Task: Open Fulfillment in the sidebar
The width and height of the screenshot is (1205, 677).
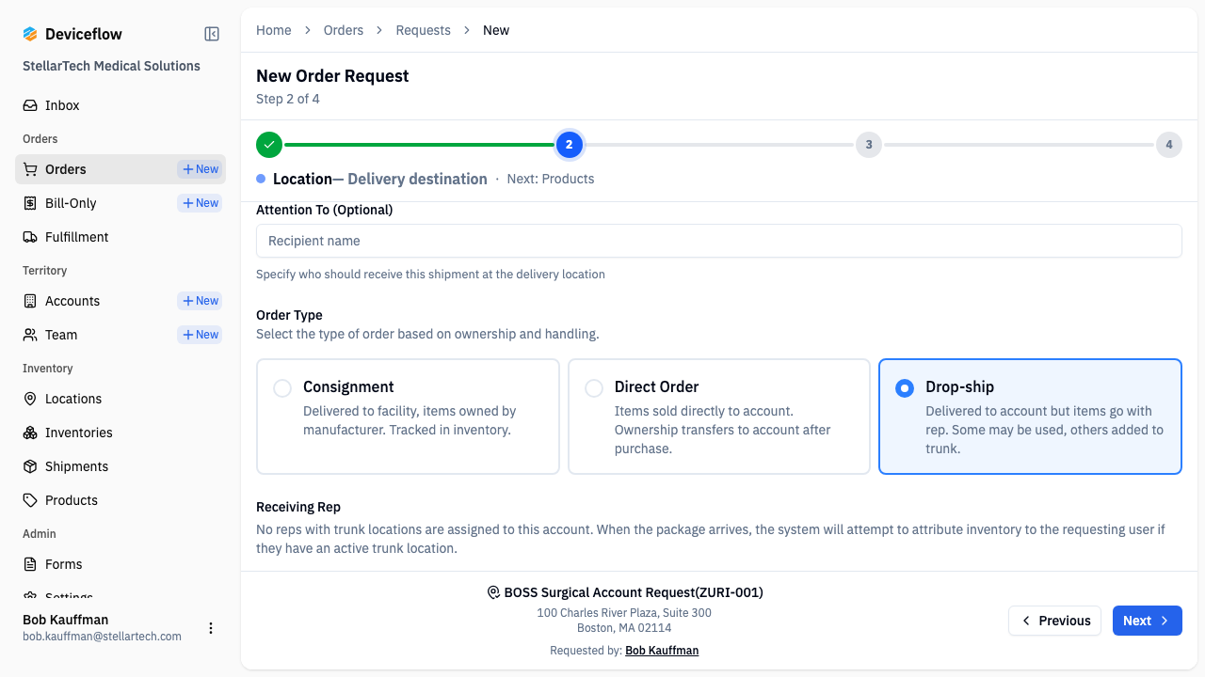Action: click(120, 237)
